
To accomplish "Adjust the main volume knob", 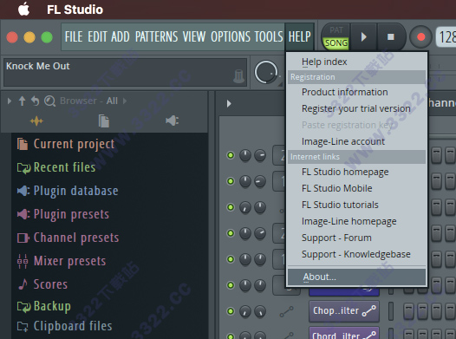I will pos(266,72).
